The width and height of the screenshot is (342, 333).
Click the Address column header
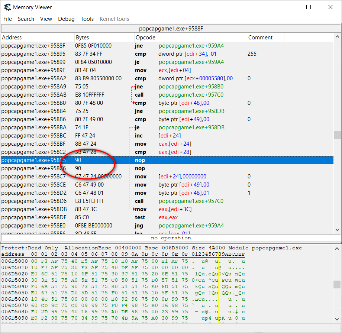click(38, 38)
